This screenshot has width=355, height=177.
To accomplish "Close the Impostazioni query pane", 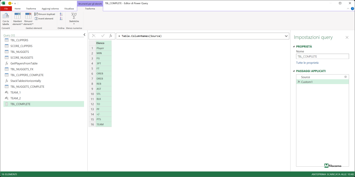I will click(x=347, y=37).
